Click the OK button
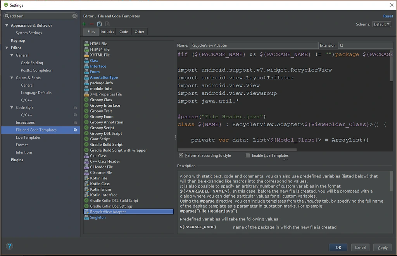The width and height of the screenshot is (397, 256). point(338,247)
